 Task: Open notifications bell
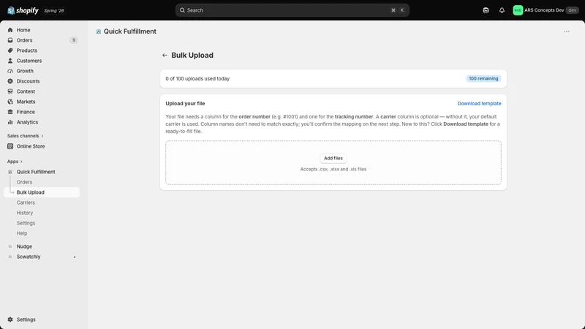point(502,10)
